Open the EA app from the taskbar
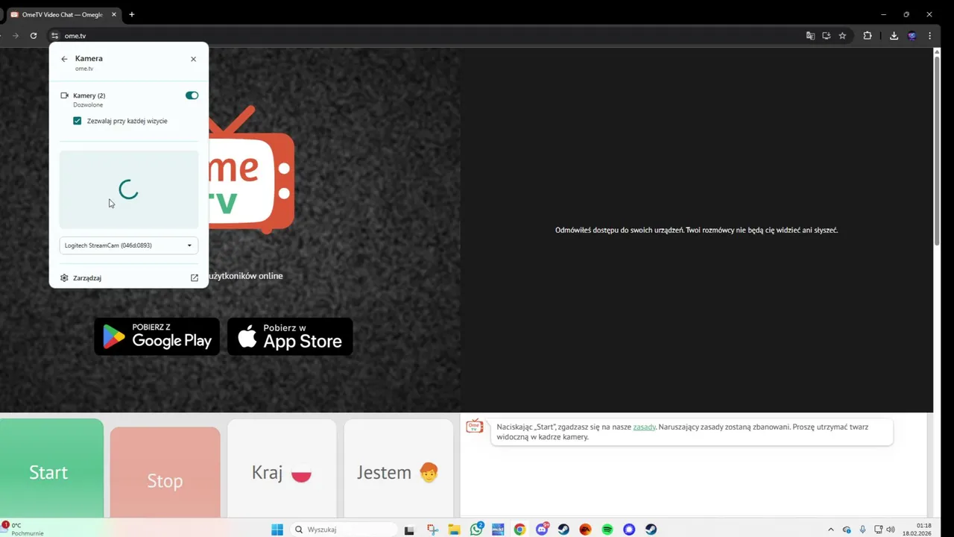This screenshot has width=954, height=537. click(586, 530)
